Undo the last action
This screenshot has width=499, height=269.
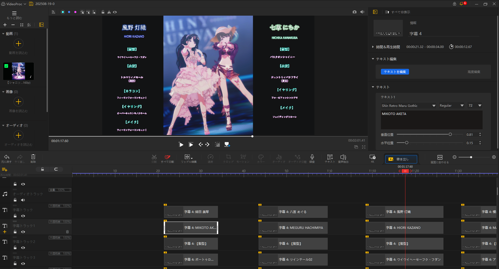click(x=7, y=157)
